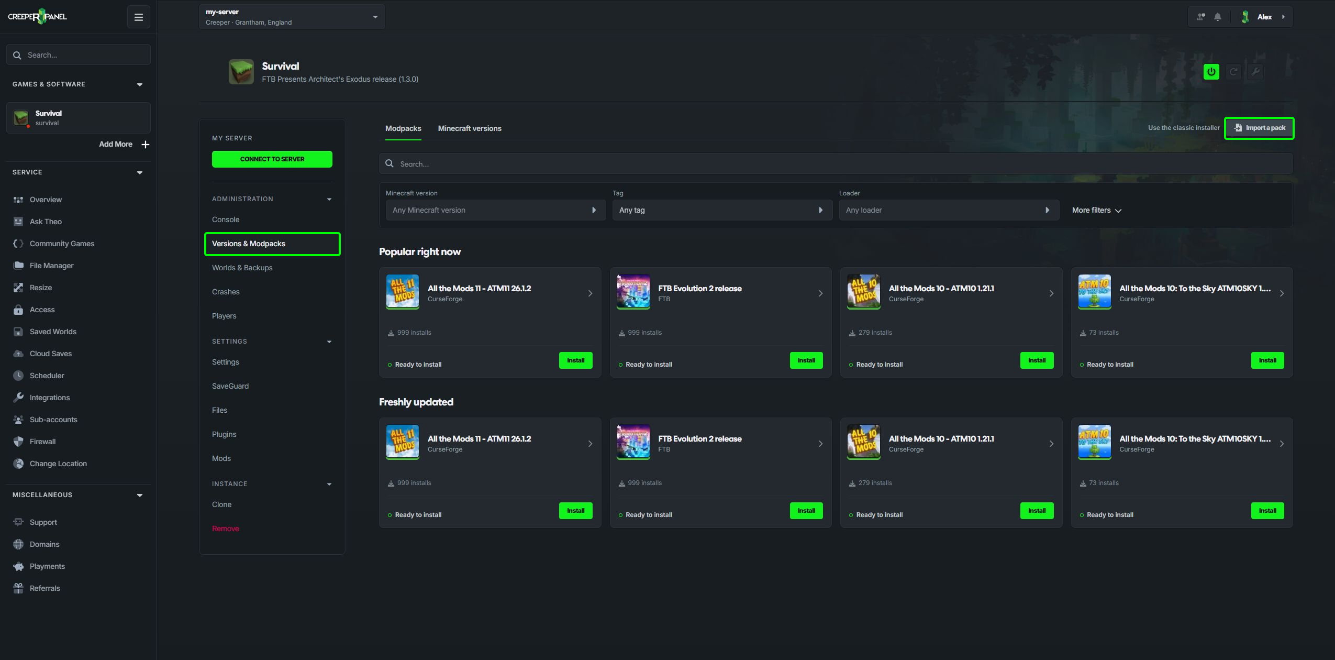This screenshot has height=660, width=1335.
Task: Open Worlds & Backups
Action: tap(242, 268)
